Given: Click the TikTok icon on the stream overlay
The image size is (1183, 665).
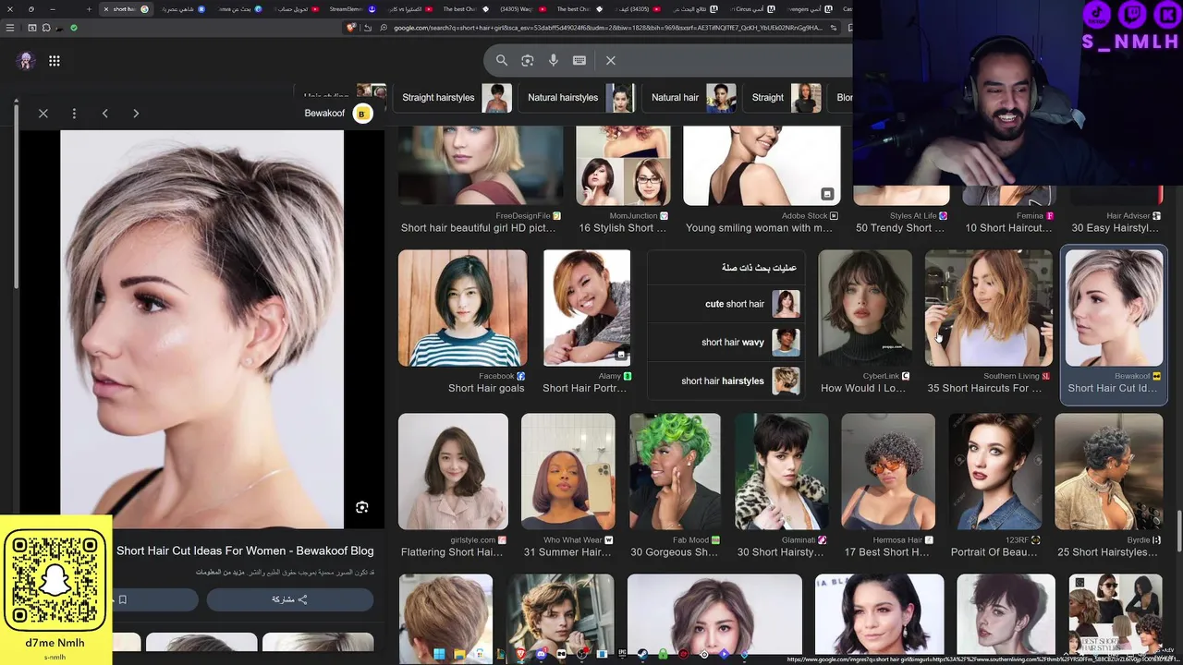Looking at the screenshot, I should [1097, 14].
